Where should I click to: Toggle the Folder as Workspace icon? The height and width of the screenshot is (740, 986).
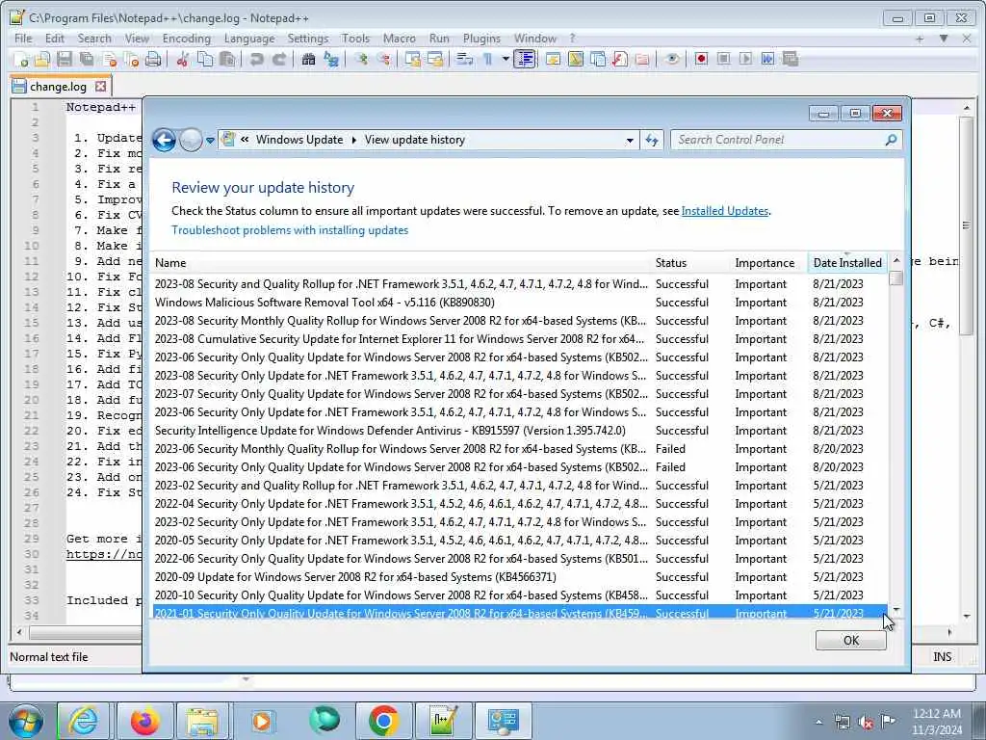642,59
